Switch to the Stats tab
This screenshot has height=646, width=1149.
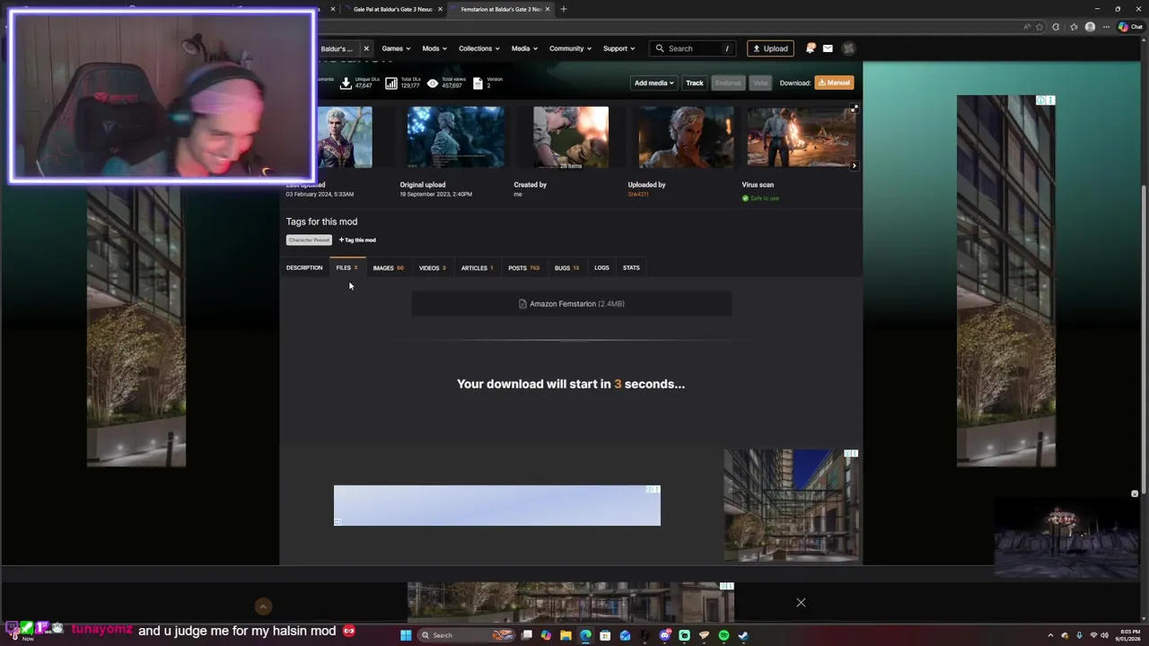point(631,267)
